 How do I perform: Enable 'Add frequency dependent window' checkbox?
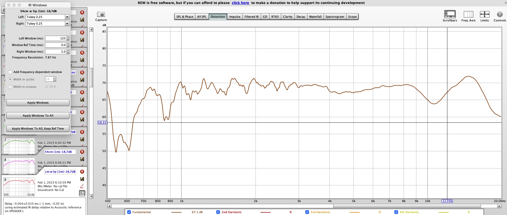pyautogui.click(x=10, y=72)
